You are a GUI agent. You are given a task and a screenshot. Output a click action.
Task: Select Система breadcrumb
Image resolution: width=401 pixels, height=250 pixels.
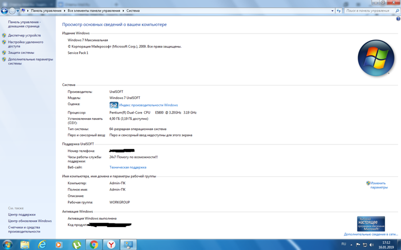tap(133, 10)
